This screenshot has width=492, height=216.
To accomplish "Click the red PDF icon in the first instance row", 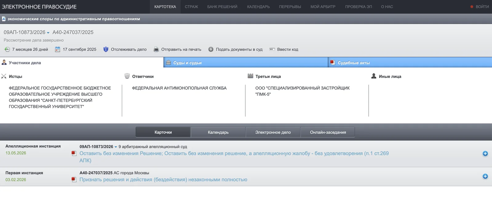I will (74, 179).
